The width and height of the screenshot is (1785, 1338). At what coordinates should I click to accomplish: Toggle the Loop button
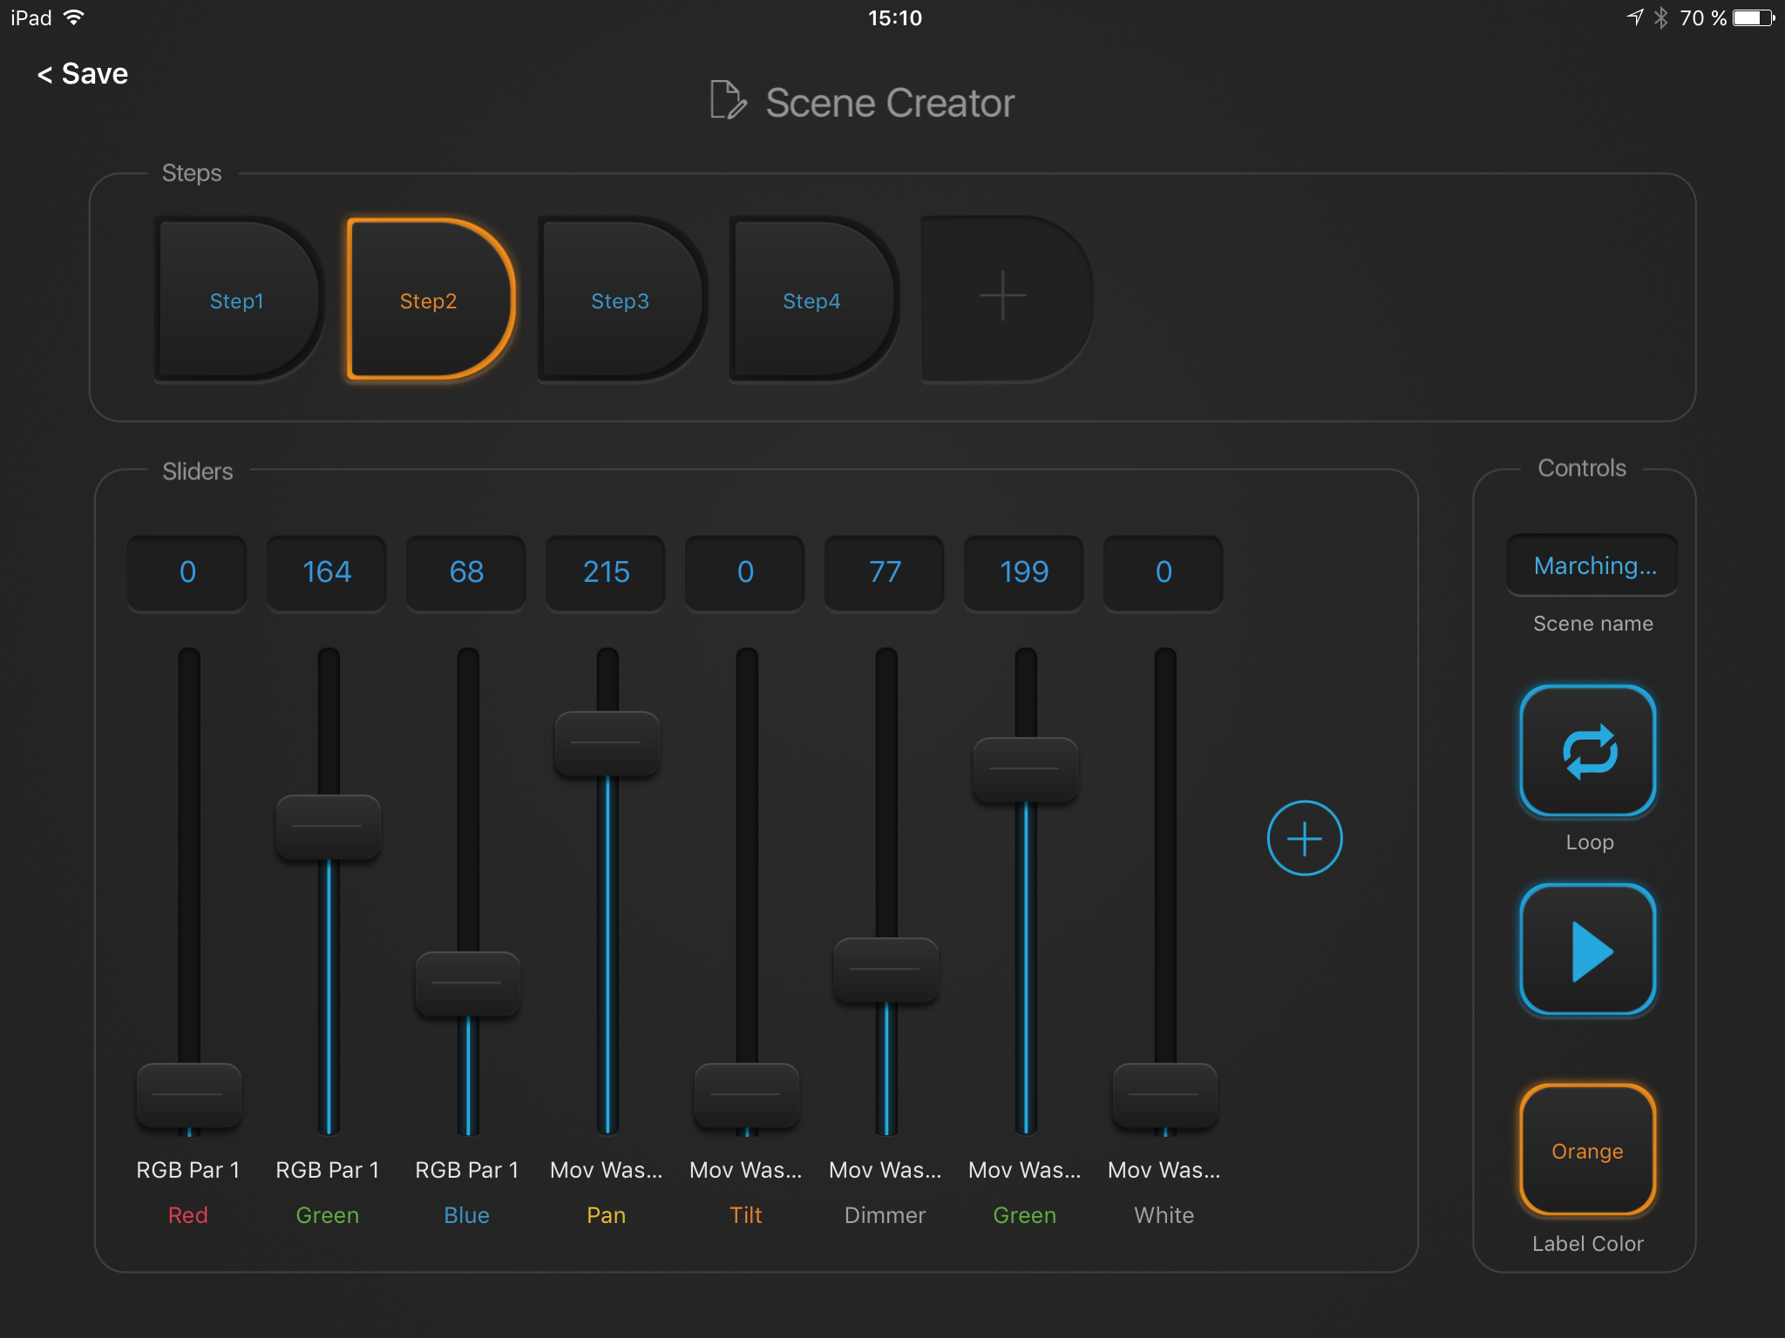tap(1587, 751)
